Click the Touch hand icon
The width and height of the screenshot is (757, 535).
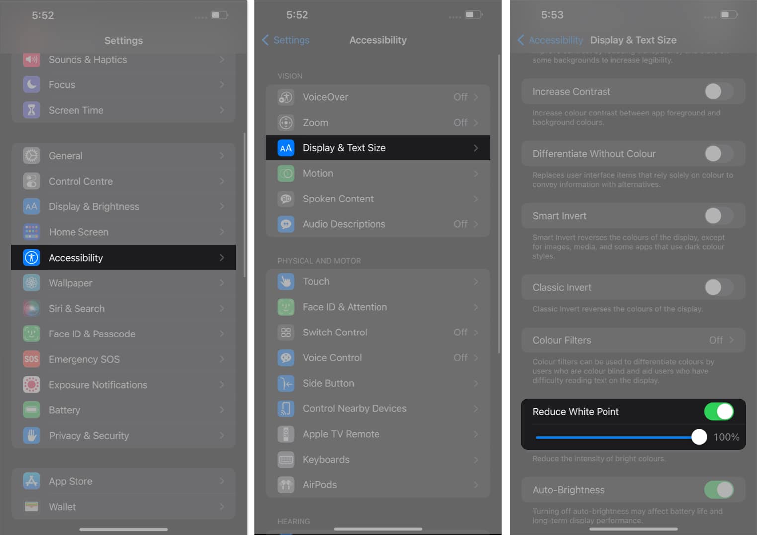coord(286,281)
